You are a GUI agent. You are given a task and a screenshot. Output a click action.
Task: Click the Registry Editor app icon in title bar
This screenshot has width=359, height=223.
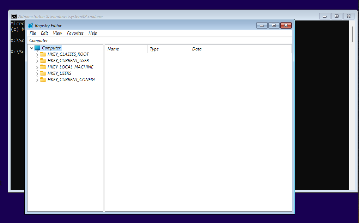click(30, 25)
